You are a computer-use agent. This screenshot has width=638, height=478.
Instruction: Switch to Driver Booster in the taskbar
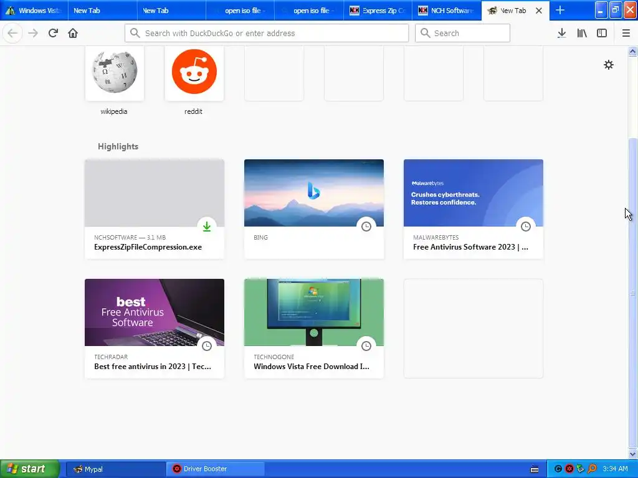tap(216, 469)
